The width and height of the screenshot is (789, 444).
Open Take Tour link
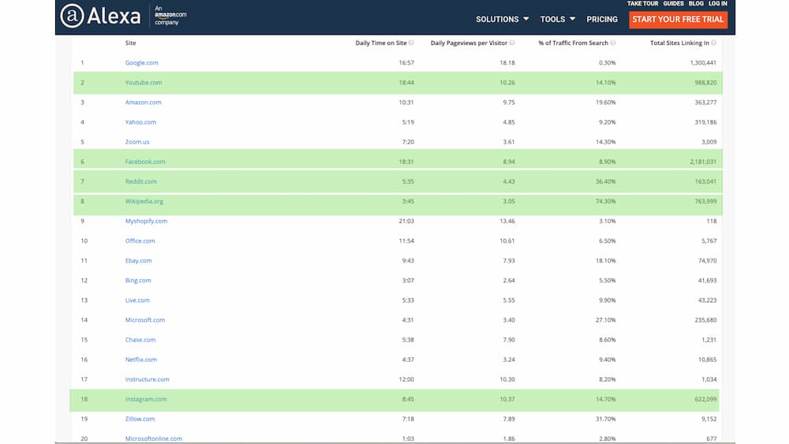click(x=642, y=3)
